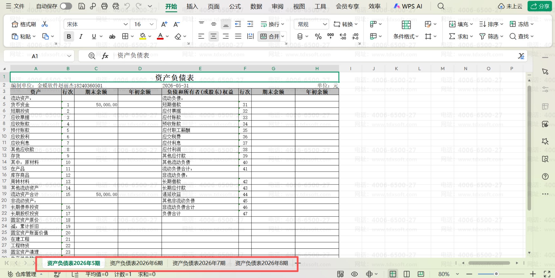Click the print icon in quick access bar

tap(104, 6)
